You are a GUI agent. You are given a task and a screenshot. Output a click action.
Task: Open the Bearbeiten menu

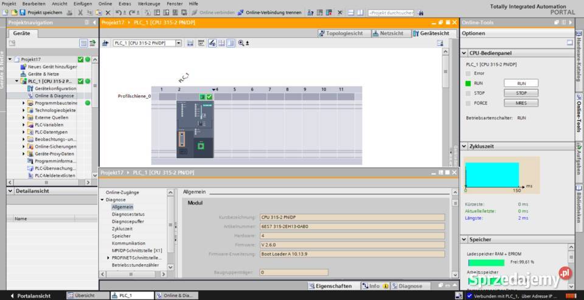[x=34, y=4]
